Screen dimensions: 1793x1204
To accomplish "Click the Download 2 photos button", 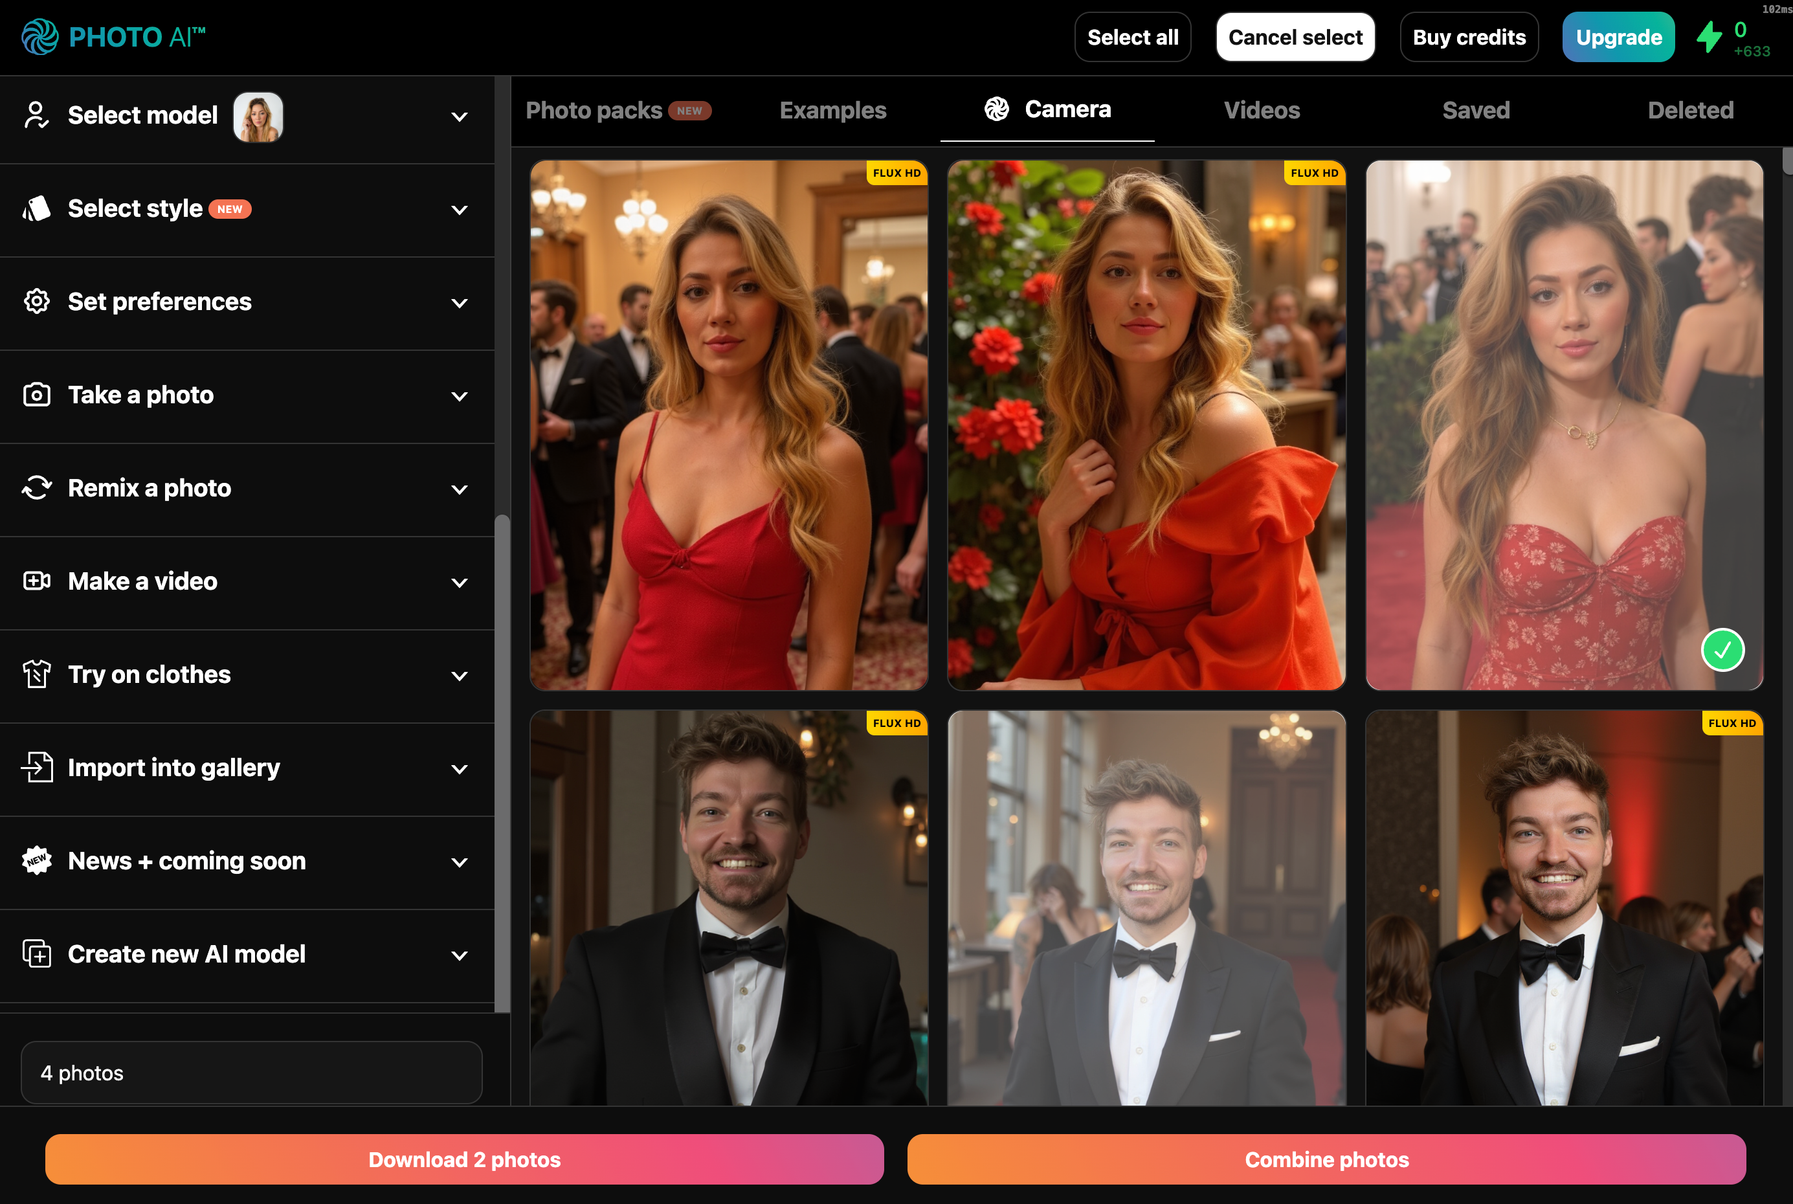I will 465,1159.
